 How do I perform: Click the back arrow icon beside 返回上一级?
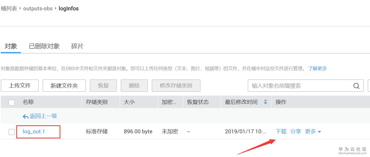tap(26, 117)
